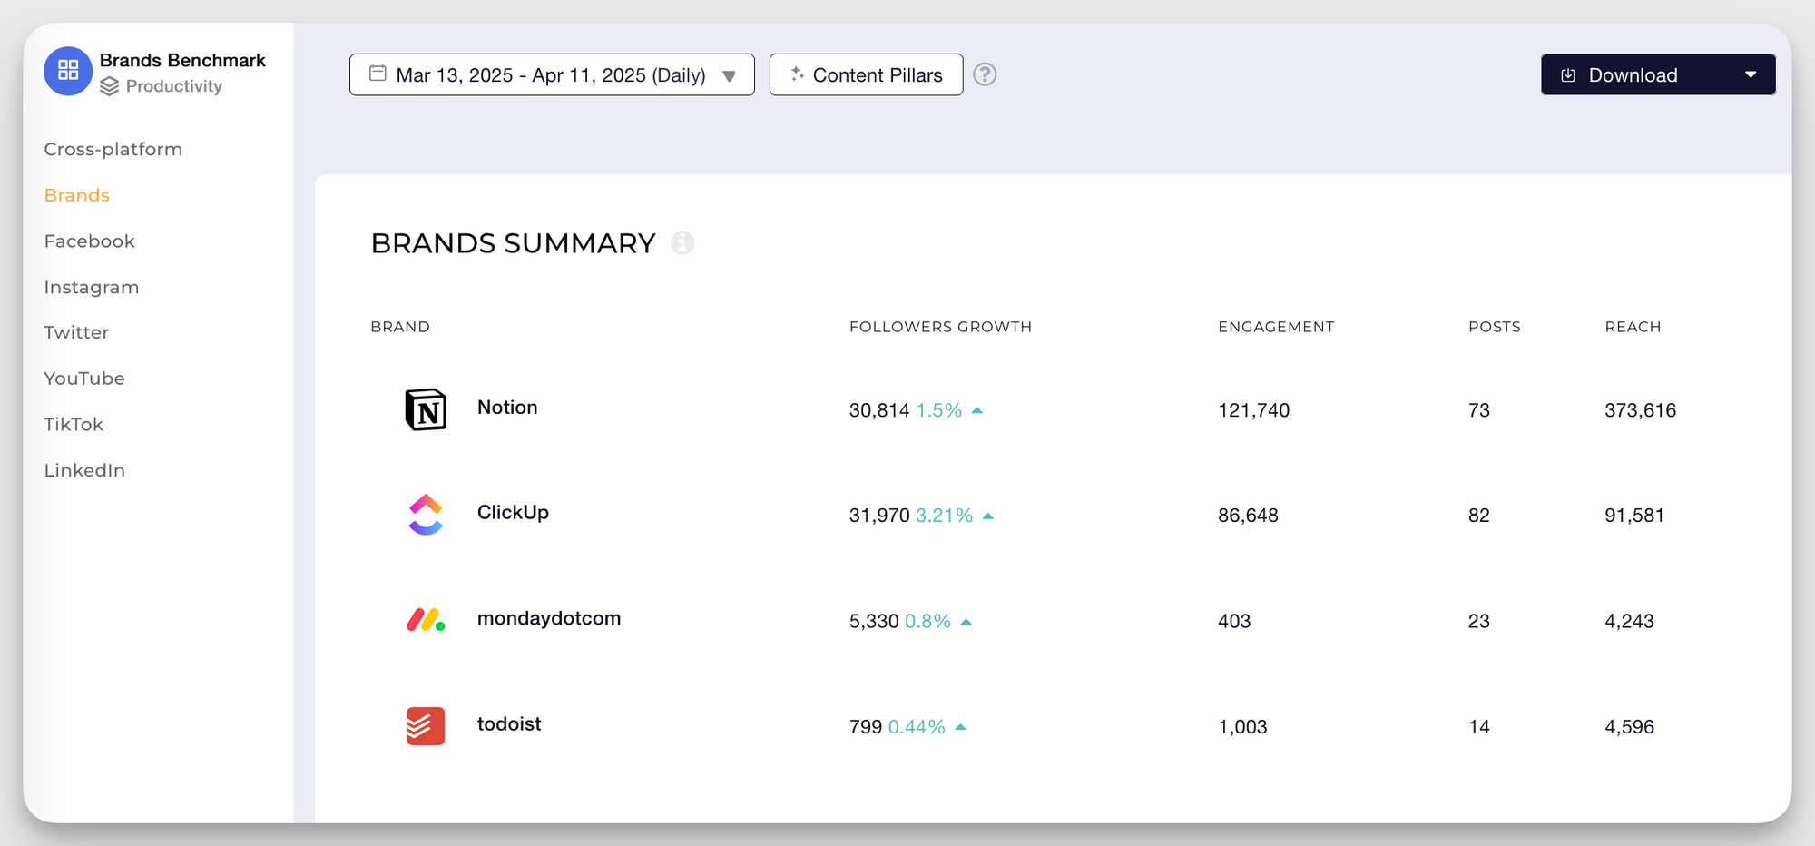The height and width of the screenshot is (846, 1815).
Task: Sort by Followers Growth column header
Action: 940,327
